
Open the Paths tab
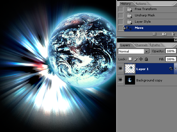pyautogui.click(x=156, y=45)
